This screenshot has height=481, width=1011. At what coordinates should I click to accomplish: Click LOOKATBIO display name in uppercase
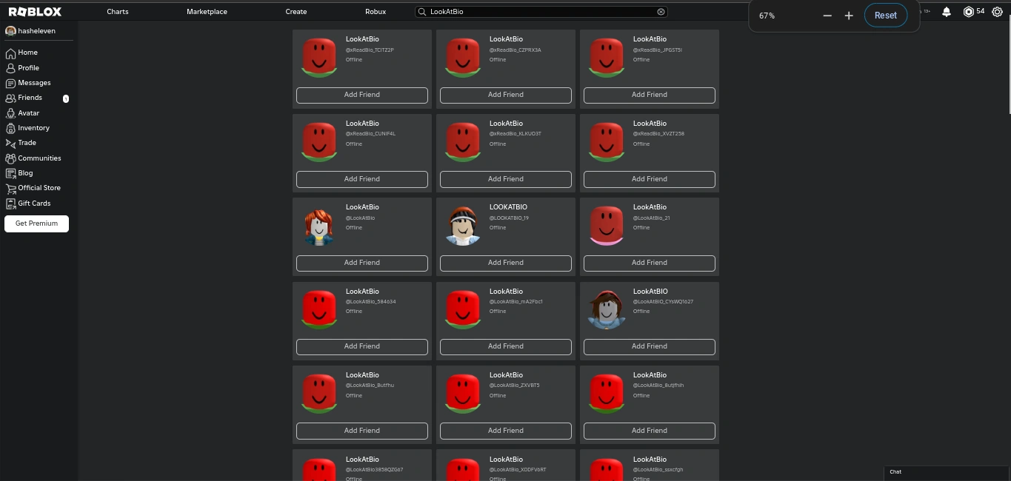coord(508,207)
